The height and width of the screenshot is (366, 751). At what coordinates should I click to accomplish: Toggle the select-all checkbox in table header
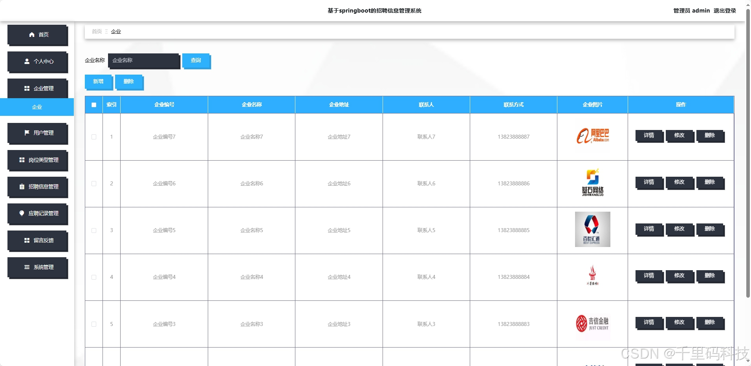(94, 104)
